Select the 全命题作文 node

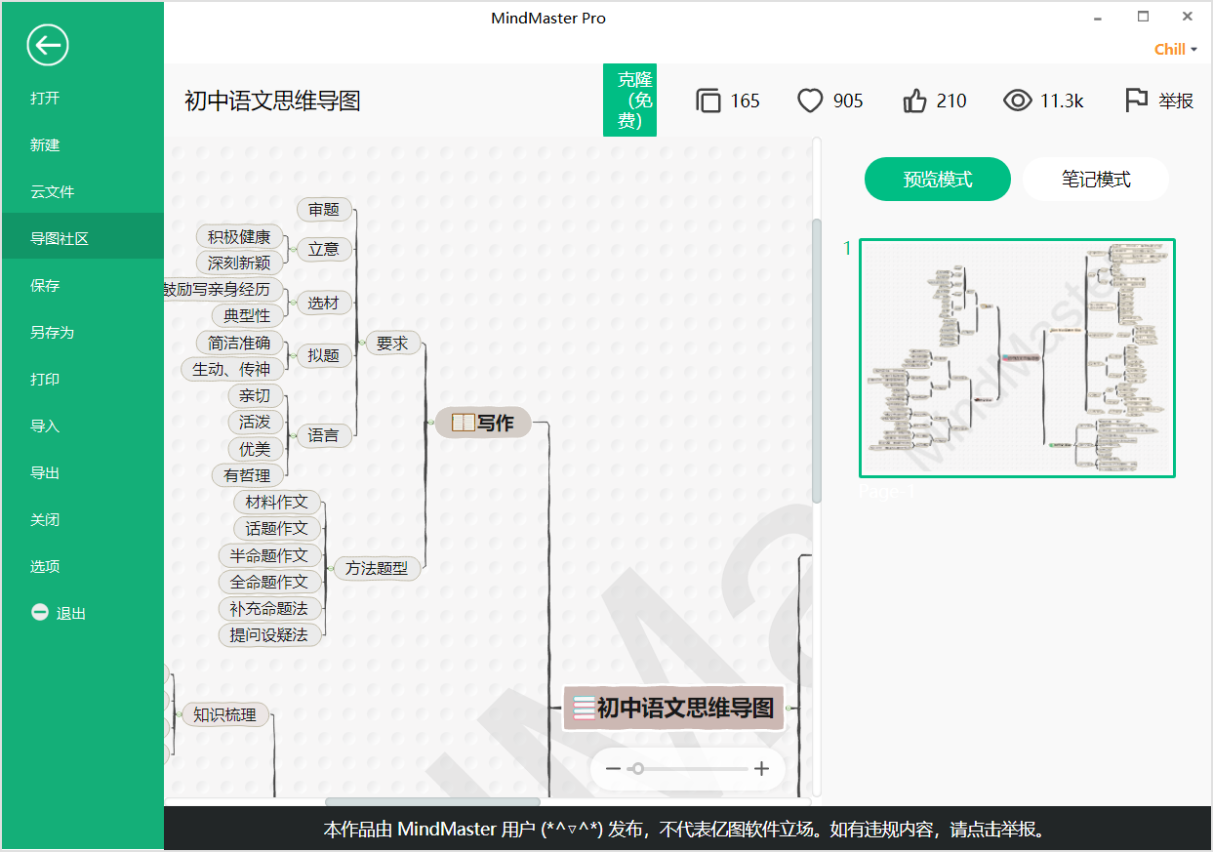coord(269,582)
